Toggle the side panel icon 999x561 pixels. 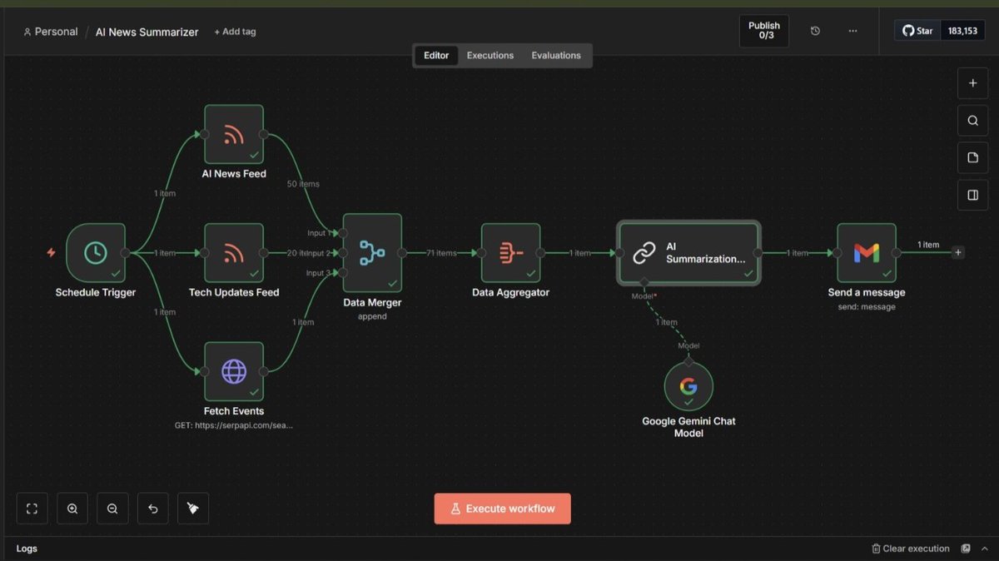972,195
